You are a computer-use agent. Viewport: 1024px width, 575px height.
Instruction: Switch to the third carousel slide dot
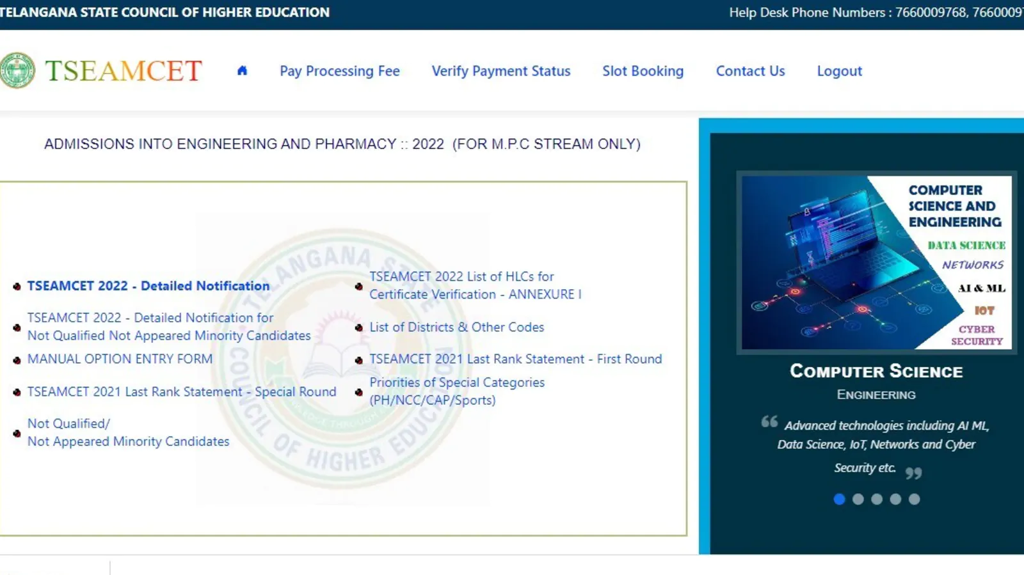click(x=877, y=499)
